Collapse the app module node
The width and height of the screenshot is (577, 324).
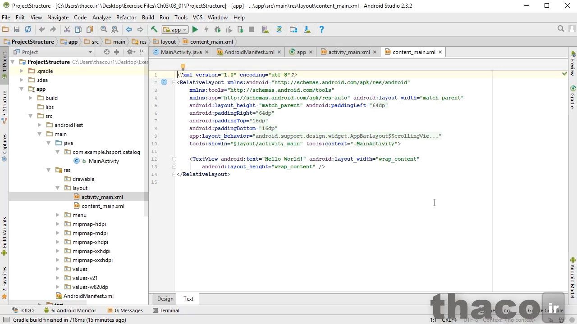(21, 89)
